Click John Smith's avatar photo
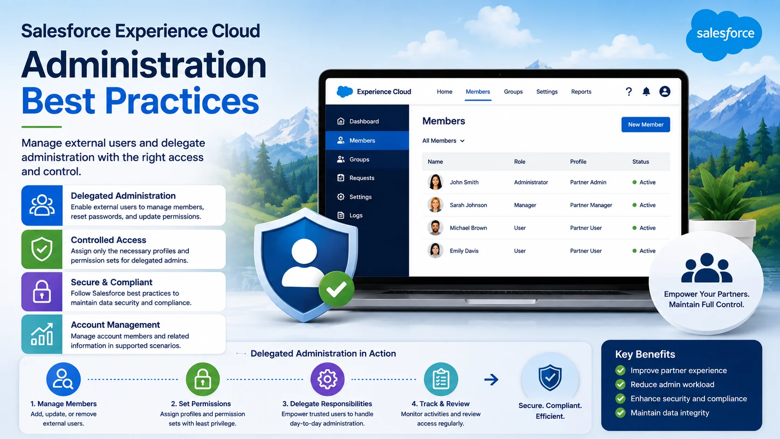 [x=435, y=182]
